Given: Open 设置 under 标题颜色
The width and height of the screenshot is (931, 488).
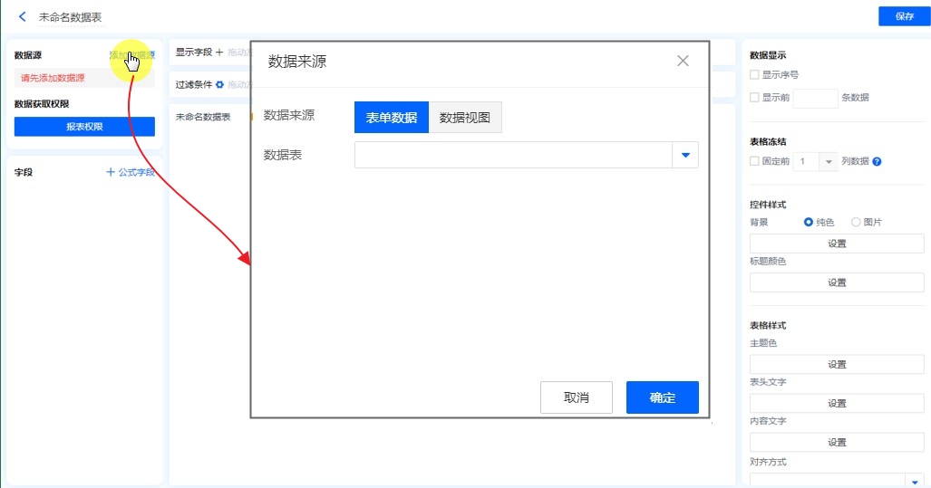Looking at the screenshot, I should tap(837, 282).
